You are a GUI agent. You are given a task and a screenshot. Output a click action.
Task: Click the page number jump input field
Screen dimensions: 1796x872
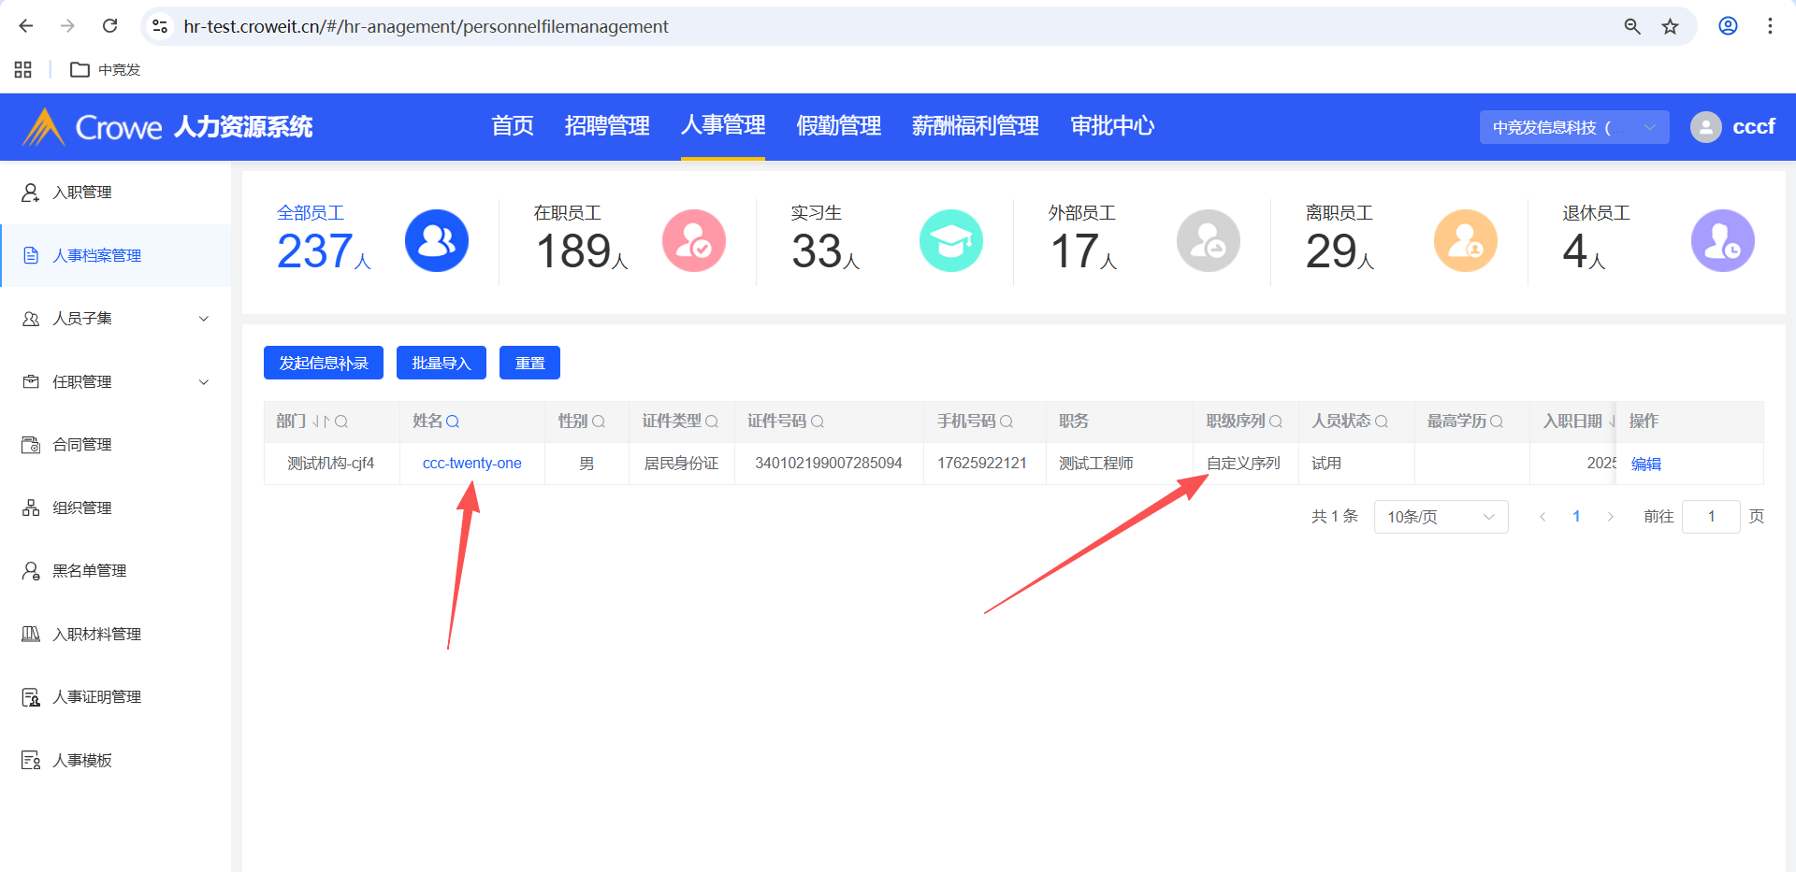pos(1710,517)
